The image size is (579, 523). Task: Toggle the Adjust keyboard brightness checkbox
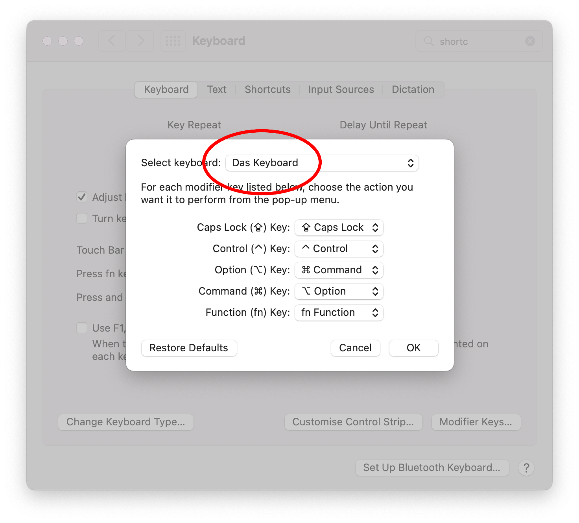point(82,197)
